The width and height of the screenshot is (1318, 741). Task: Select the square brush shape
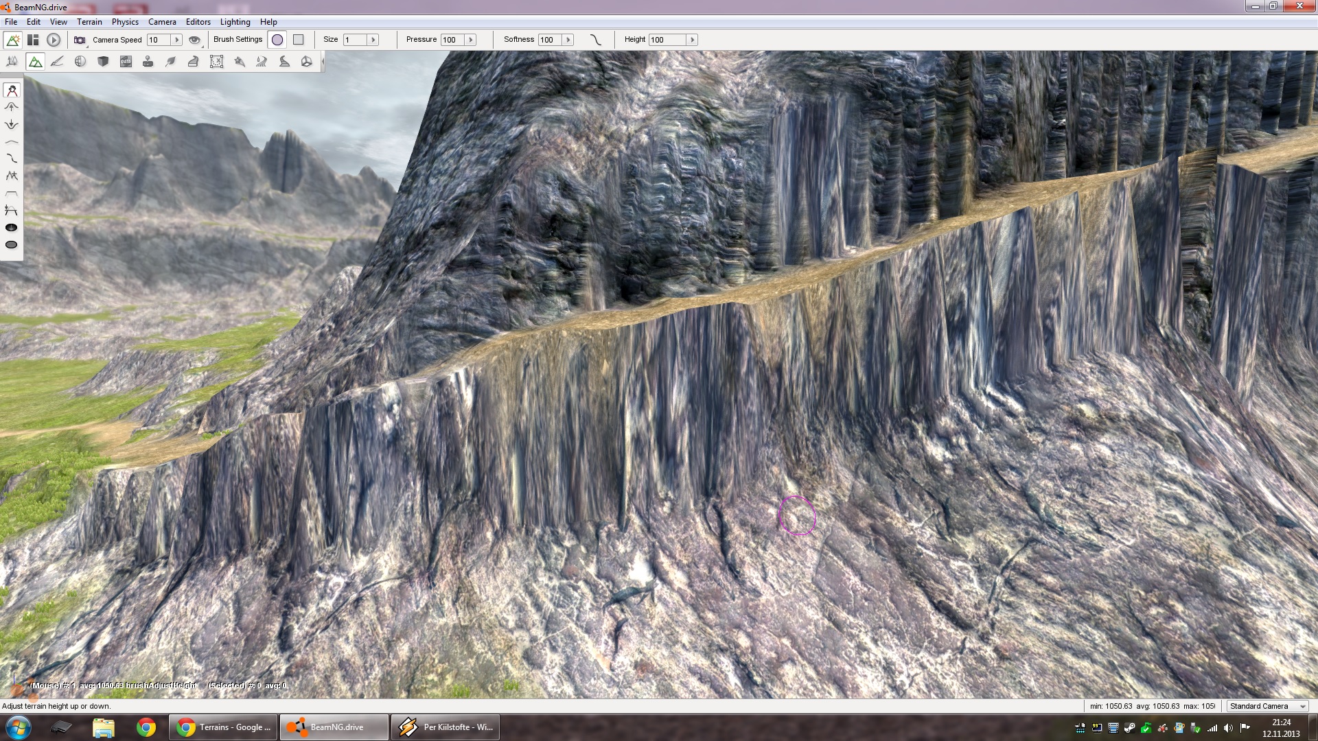tap(298, 40)
